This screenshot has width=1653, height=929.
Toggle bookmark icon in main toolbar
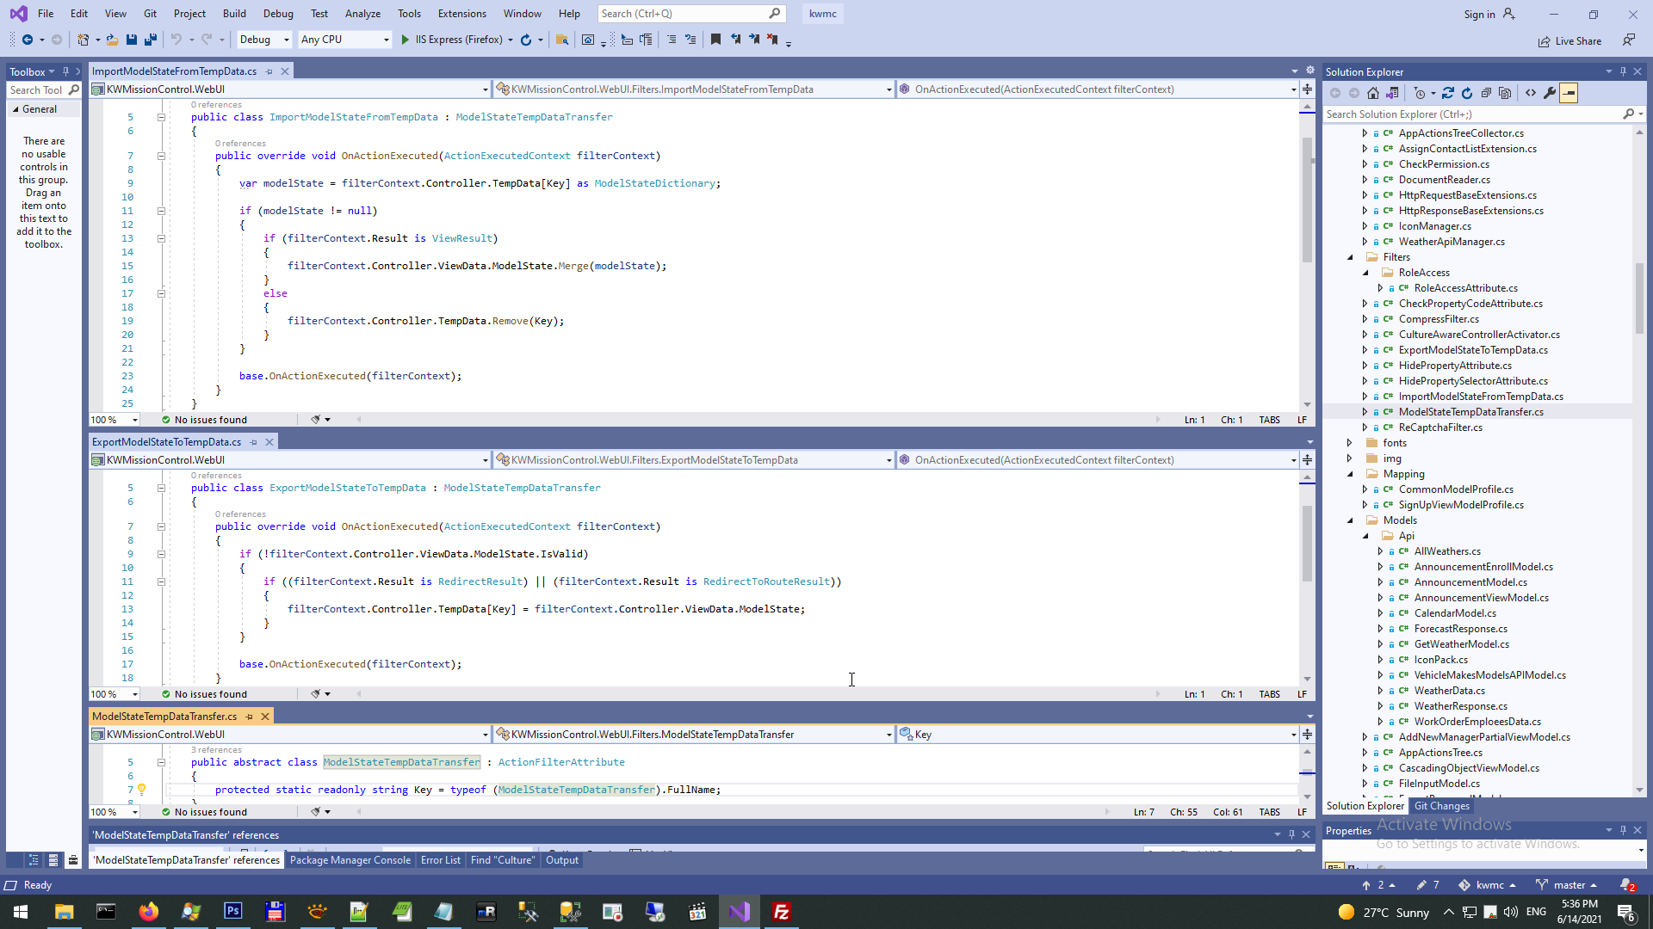pyautogui.click(x=715, y=40)
